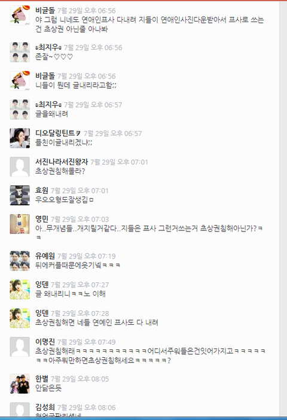287x420 pixels.
Task: Click the 유예원 name link
Action: [45, 256]
